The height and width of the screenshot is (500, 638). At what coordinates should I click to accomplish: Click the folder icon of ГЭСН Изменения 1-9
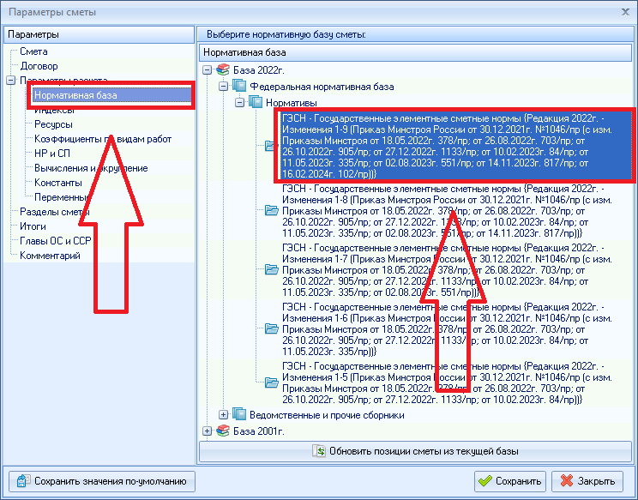[x=271, y=146]
